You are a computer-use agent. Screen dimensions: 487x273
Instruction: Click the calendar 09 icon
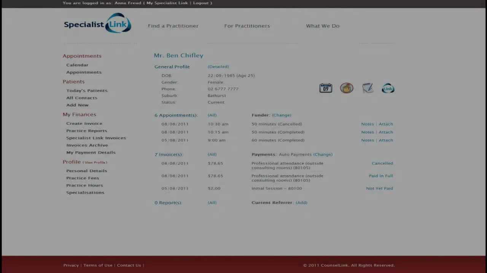326,88
